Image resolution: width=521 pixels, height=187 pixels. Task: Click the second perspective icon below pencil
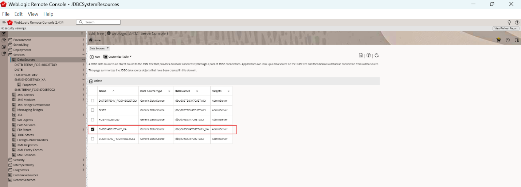(x=3, y=40)
